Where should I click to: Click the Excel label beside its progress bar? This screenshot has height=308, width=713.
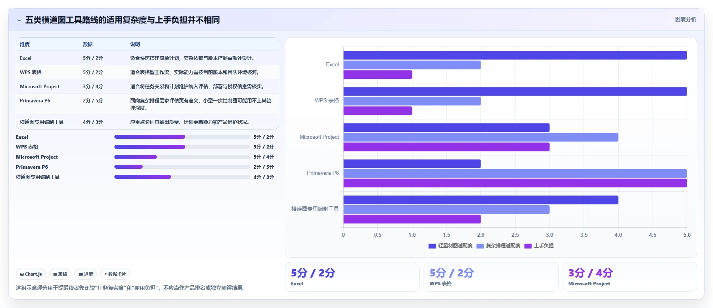(22, 137)
